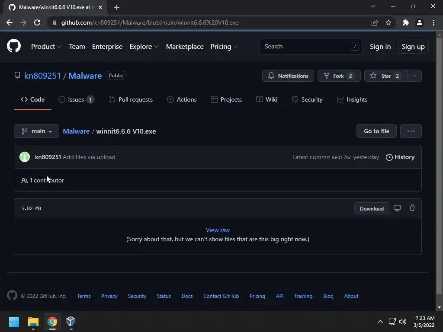Click the Sign up button
The height and width of the screenshot is (332, 443).
click(x=413, y=46)
